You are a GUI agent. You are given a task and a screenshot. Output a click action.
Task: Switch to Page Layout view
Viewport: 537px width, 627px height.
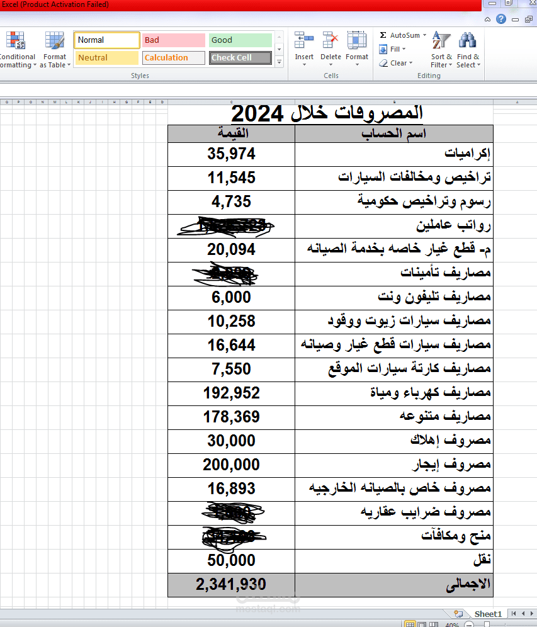[422, 624]
